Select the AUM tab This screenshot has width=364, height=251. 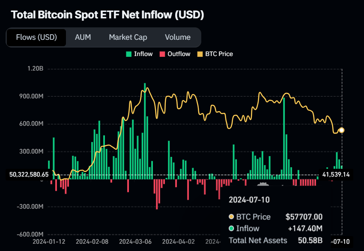pos(83,37)
